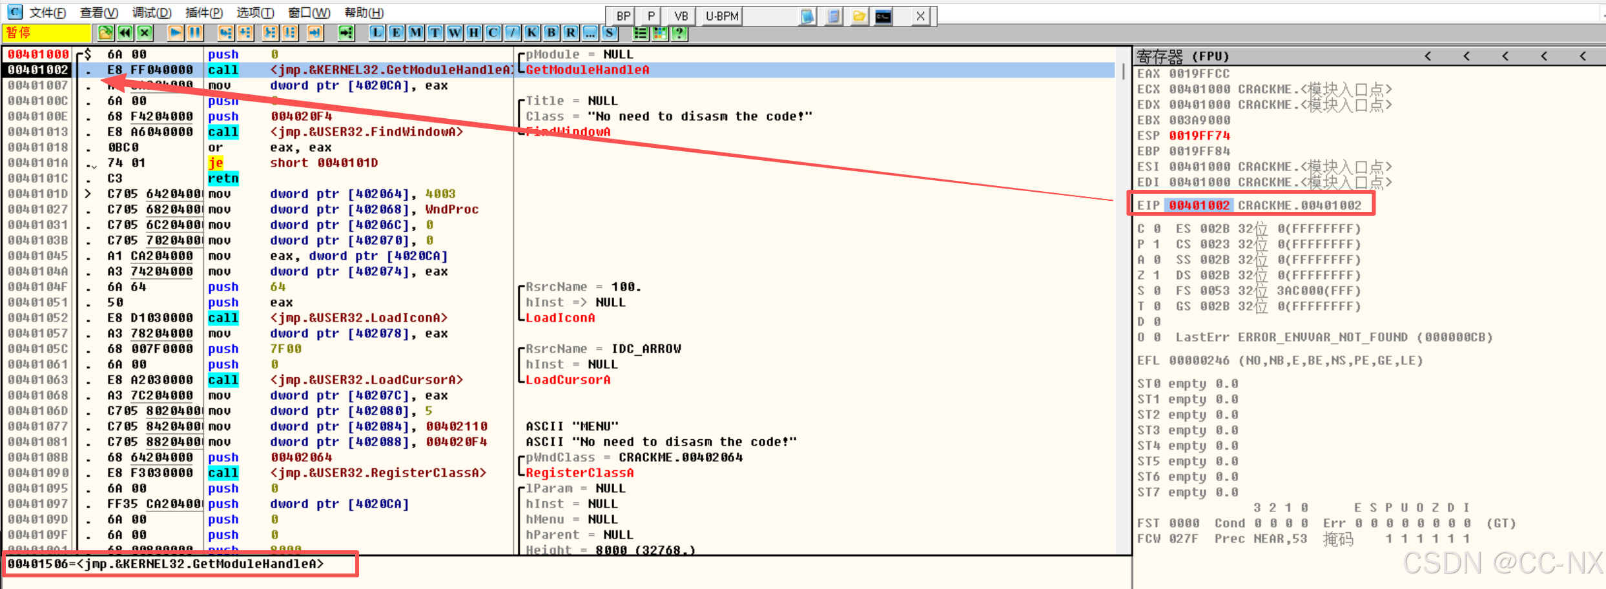Close the debugged program with green X icon

[145, 32]
